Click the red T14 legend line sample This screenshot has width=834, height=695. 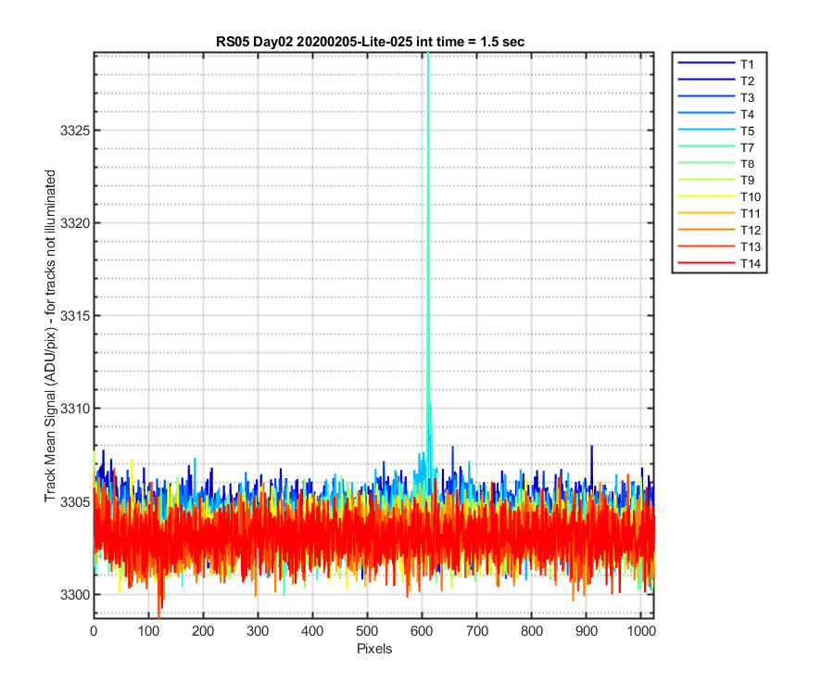(706, 262)
